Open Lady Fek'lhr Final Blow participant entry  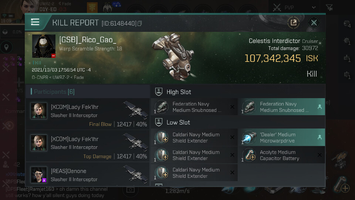88,114
